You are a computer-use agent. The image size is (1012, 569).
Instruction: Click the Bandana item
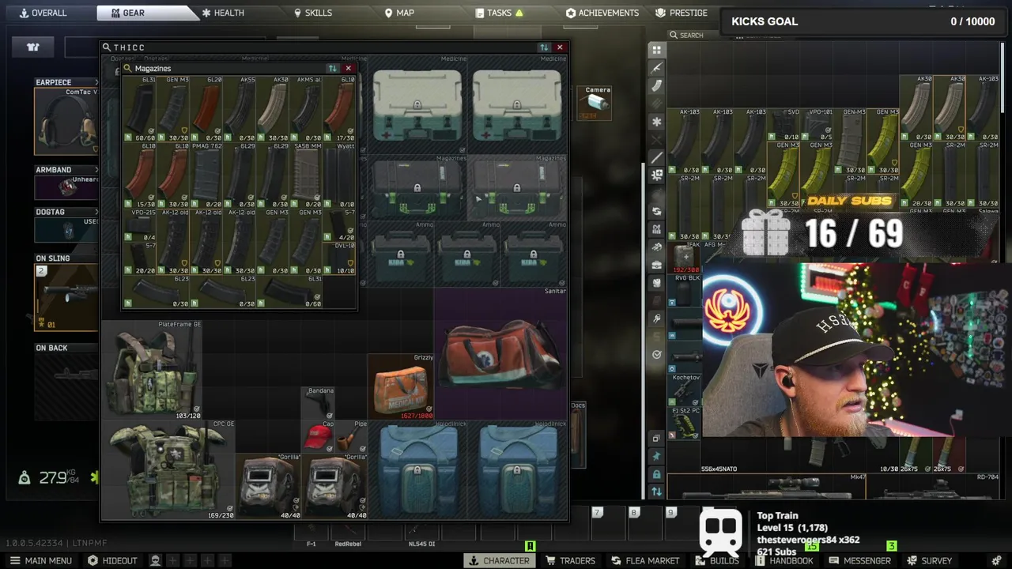[x=318, y=403]
